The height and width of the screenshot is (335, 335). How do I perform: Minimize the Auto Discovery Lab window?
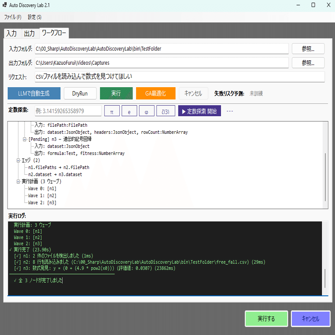(x=298, y=5)
